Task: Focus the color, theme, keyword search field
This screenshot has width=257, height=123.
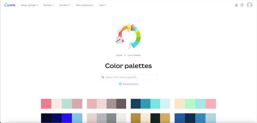Action: [x=128, y=77]
